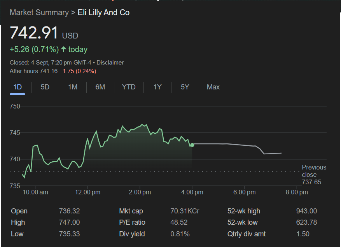Click the P/E ratio label

click(x=132, y=222)
